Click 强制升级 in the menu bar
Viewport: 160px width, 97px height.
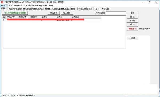pos(18,6)
